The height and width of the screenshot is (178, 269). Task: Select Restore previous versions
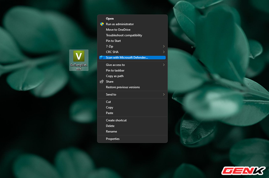[x=132, y=87]
